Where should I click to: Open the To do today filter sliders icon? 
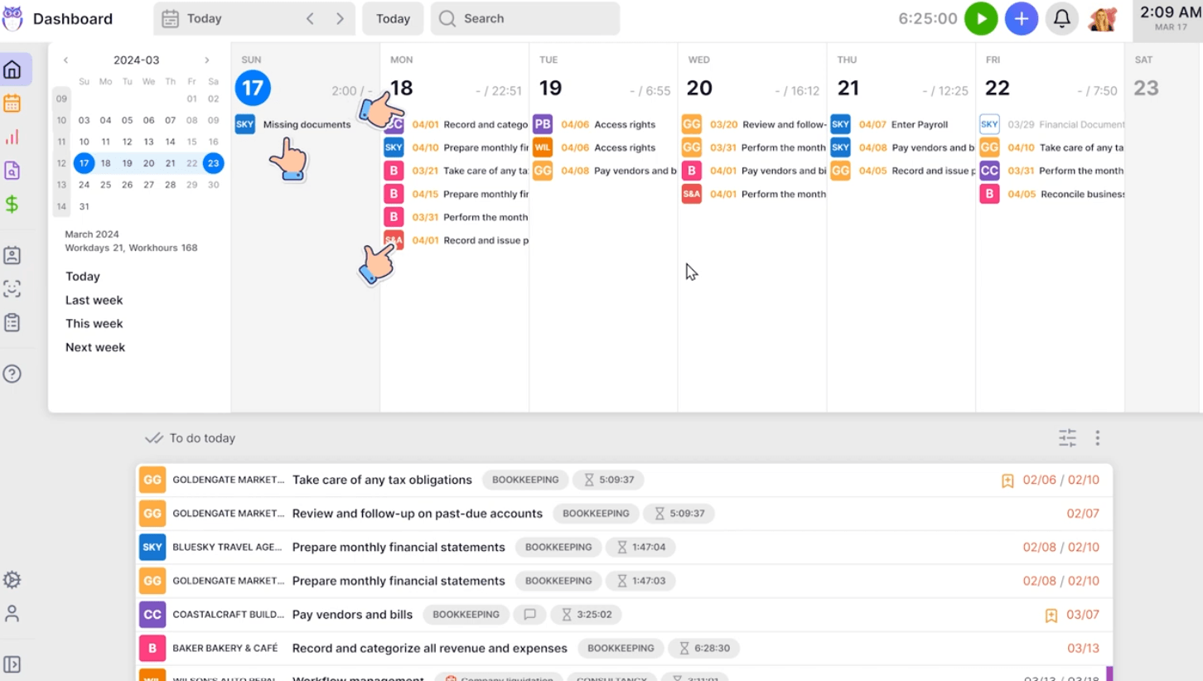[1068, 438]
